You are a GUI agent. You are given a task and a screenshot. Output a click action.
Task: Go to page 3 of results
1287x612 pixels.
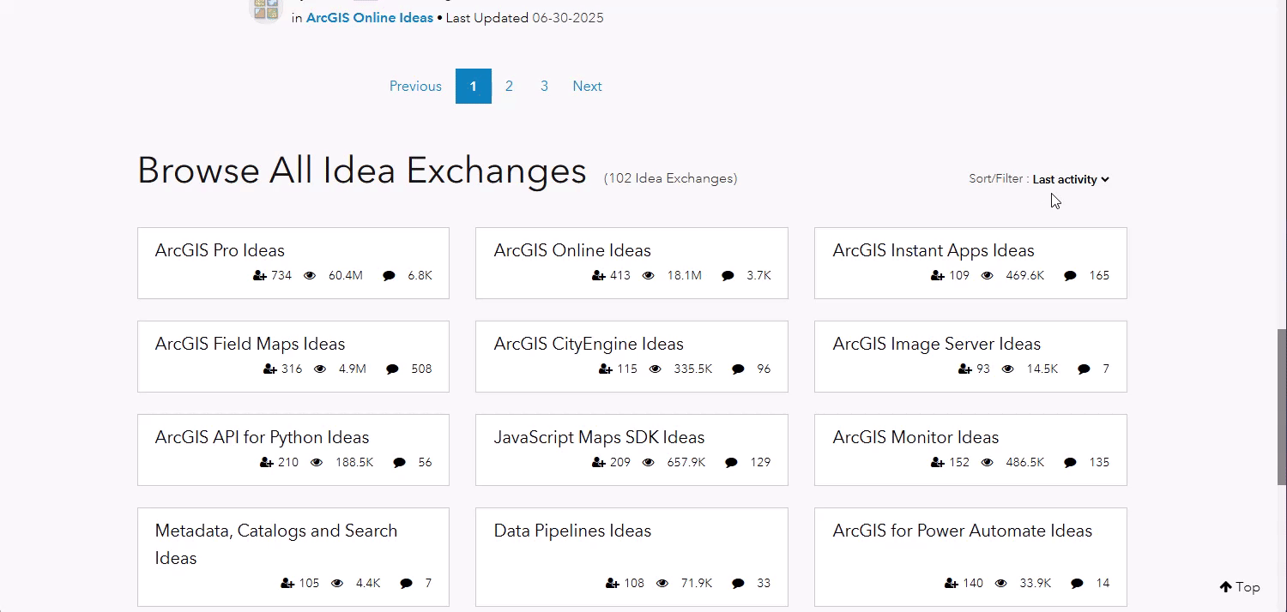[544, 86]
